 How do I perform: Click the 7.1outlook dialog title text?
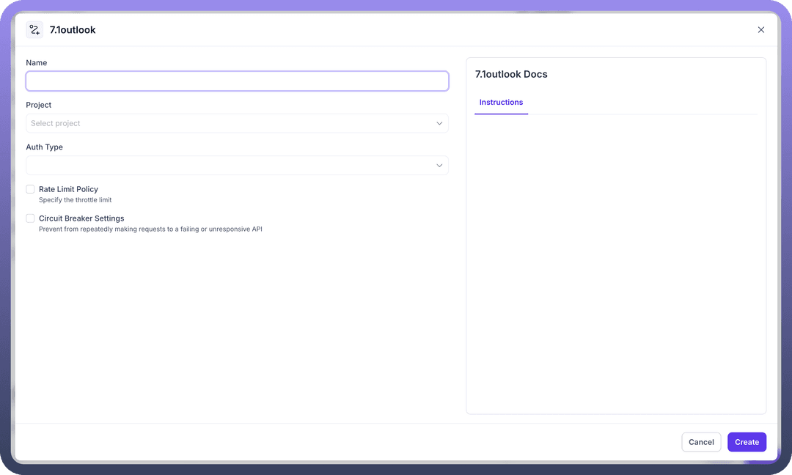pos(73,30)
